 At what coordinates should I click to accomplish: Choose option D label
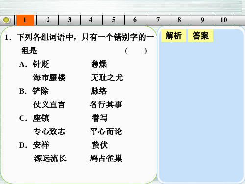click(x=23, y=145)
